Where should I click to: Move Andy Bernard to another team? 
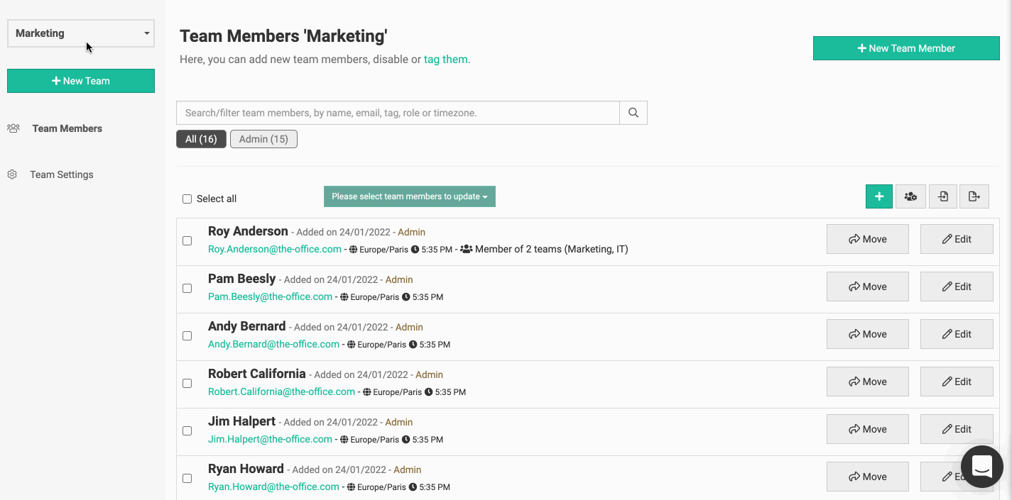(867, 334)
